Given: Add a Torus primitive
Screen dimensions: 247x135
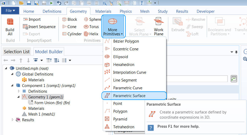Looking at the screenshot, I should [x=91, y=27].
